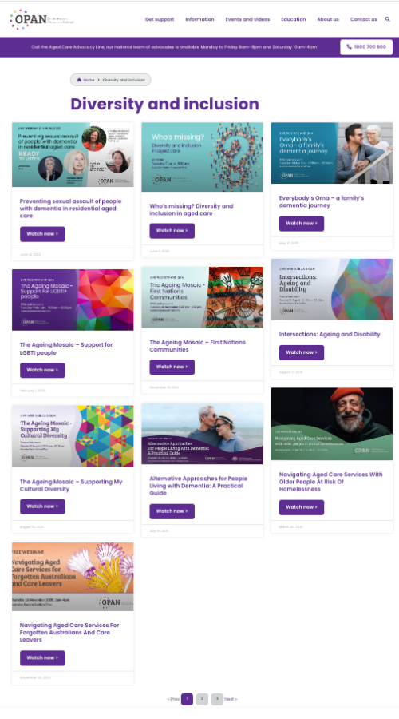Screen dimensions: 399x719
Task: Click the Next pagination link
Action: click(x=231, y=699)
